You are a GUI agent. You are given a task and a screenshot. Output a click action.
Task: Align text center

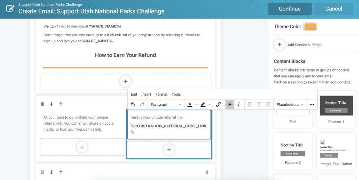259,104
